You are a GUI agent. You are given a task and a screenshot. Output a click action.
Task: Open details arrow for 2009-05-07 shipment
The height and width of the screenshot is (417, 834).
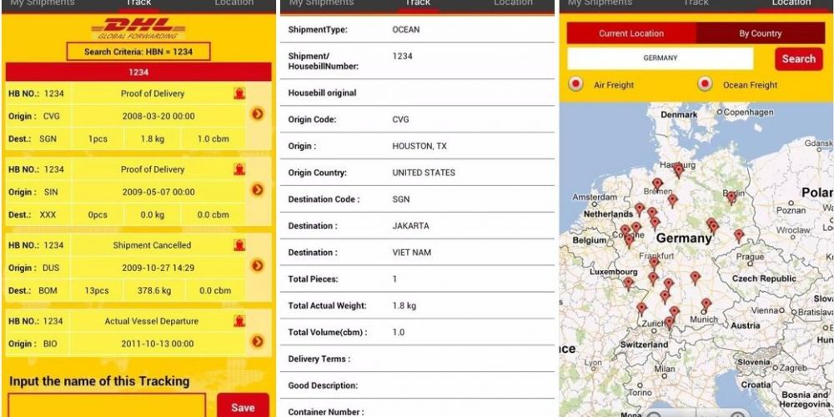click(x=258, y=190)
